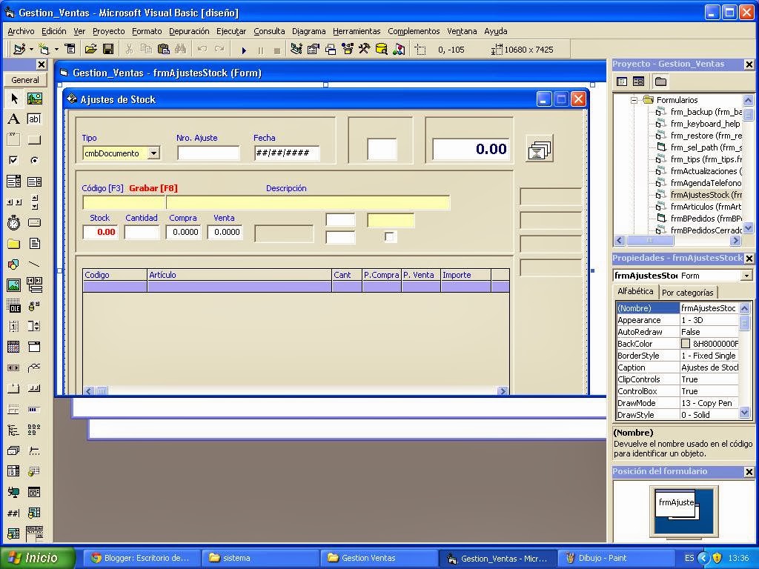The height and width of the screenshot is (569, 759).
Task: Select the CommandButton control in the toolbox
Action: point(34,141)
